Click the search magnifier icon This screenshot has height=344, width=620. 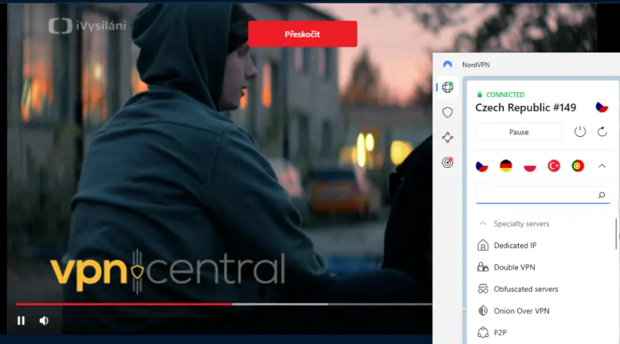(601, 195)
